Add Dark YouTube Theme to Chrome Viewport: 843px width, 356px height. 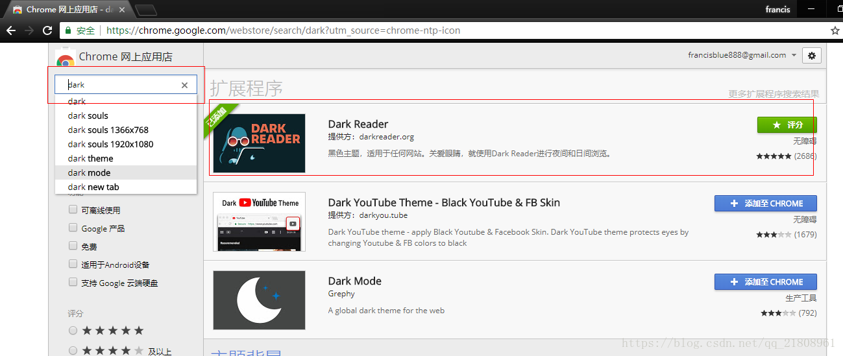pyautogui.click(x=766, y=203)
